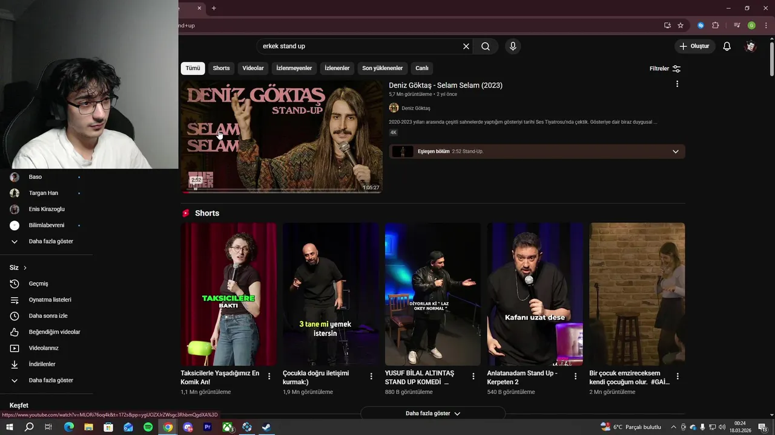Open the Chrome profile G avatar
Screen dimensions: 775x435
coord(751,25)
